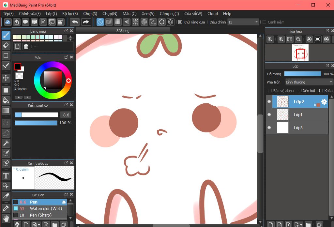Select the Bucket fill tool
The image size is (334, 227).
click(x=6, y=100)
